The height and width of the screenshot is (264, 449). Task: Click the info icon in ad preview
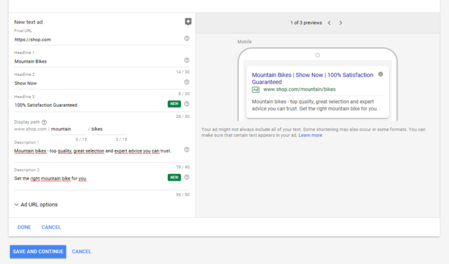381,74
